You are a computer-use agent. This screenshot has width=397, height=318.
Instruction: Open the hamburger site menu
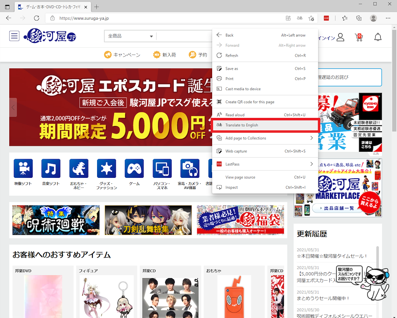pos(14,36)
